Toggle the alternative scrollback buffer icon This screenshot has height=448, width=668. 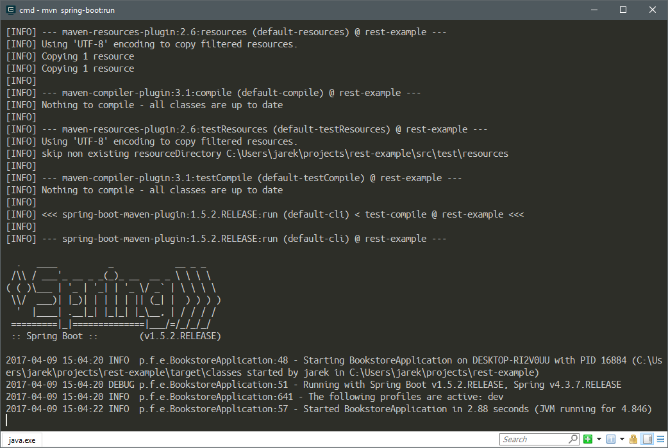(647, 439)
